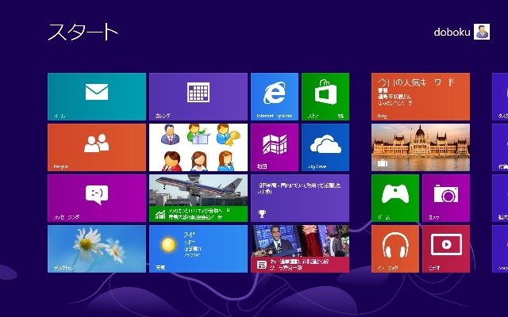This screenshot has width=508, height=317.
Task: Open the Finance tile with airplane photo
Action: 198,198
